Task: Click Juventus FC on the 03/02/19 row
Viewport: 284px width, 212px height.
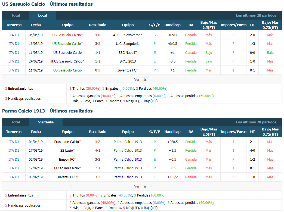Action: pos(66,177)
